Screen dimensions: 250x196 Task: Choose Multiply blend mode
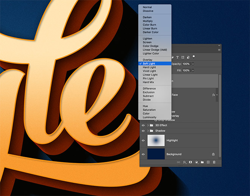click(x=147, y=21)
